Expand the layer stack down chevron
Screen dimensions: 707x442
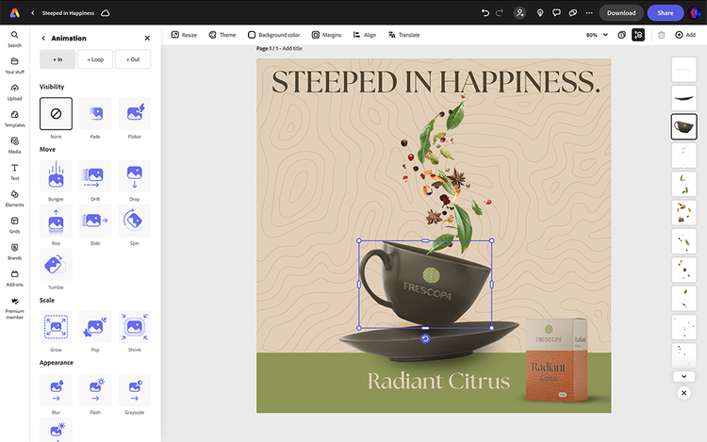pyautogui.click(x=684, y=376)
